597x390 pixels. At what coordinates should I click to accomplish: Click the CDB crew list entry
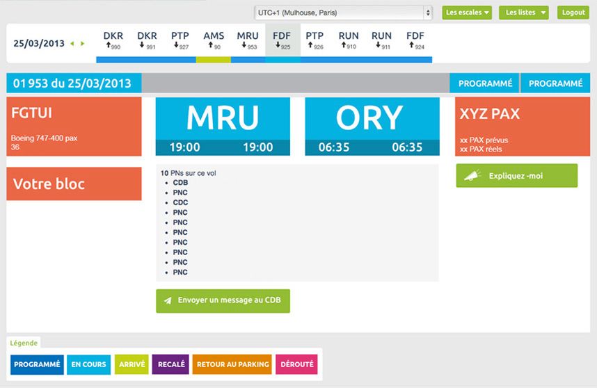pos(180,183)
